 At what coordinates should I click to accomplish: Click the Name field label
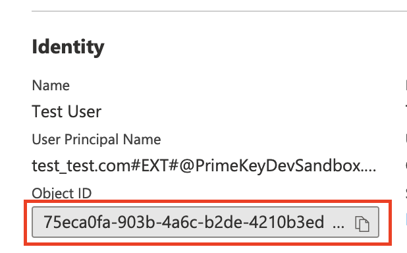(51, 86)
